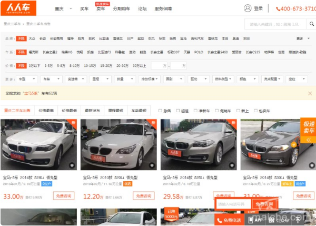316x226 pixels.
Task: Favorite the 530Li car heart icon
Action: tap(312, 165)
